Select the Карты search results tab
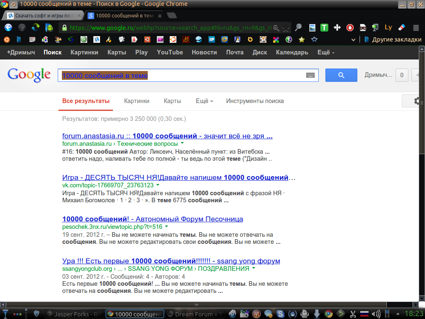 tap(172, 101)
